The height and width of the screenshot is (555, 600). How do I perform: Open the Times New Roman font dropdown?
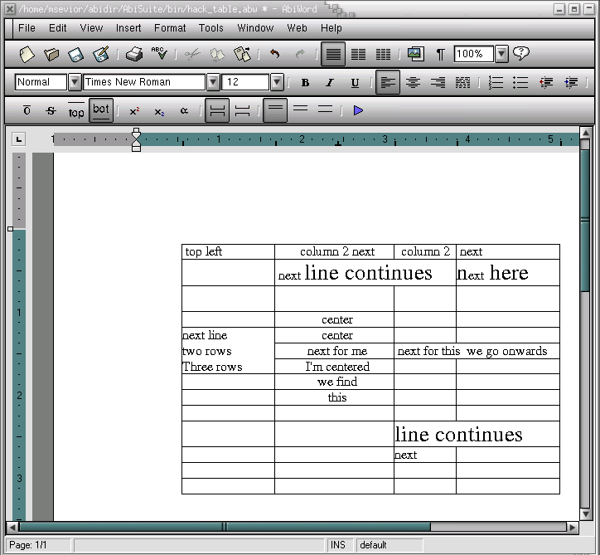click(x=213, y=82)
